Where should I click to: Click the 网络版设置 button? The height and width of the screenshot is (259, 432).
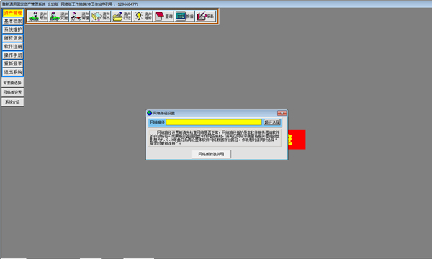[13, 92]
